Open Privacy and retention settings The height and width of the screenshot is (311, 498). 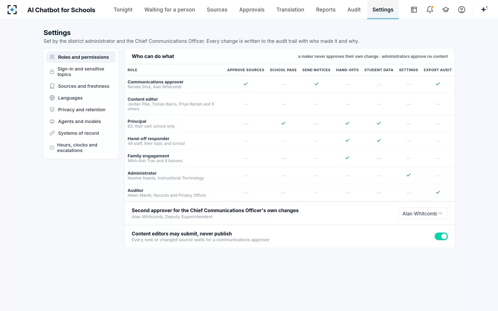click(81, 110)
